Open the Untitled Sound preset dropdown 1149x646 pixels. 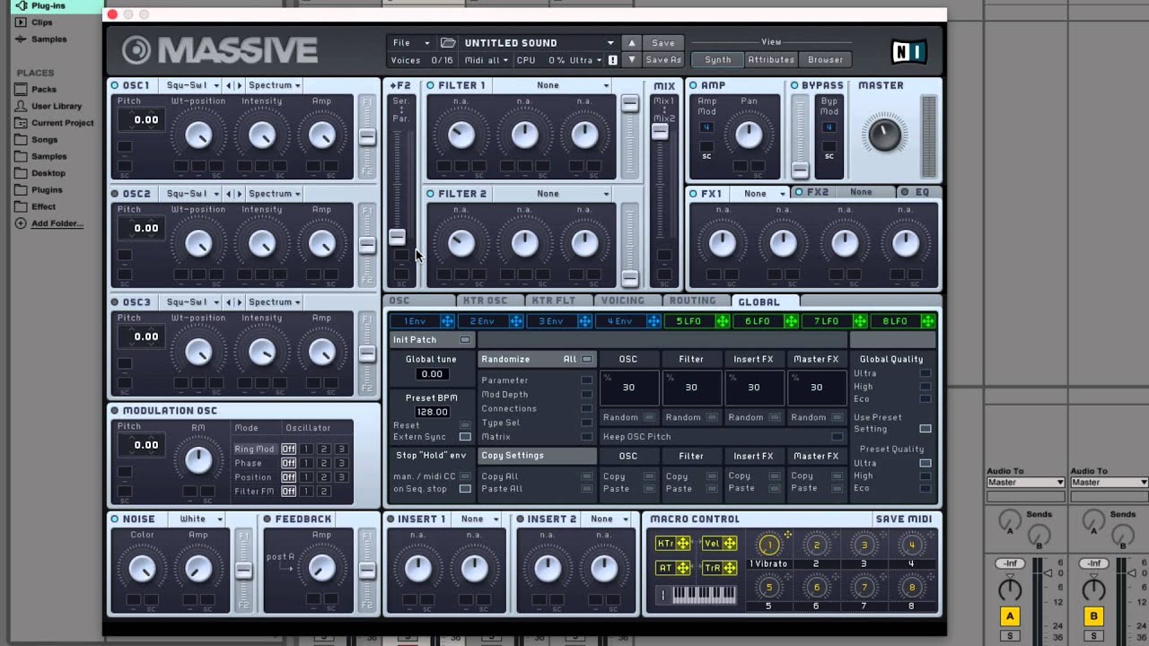(539, 42)
